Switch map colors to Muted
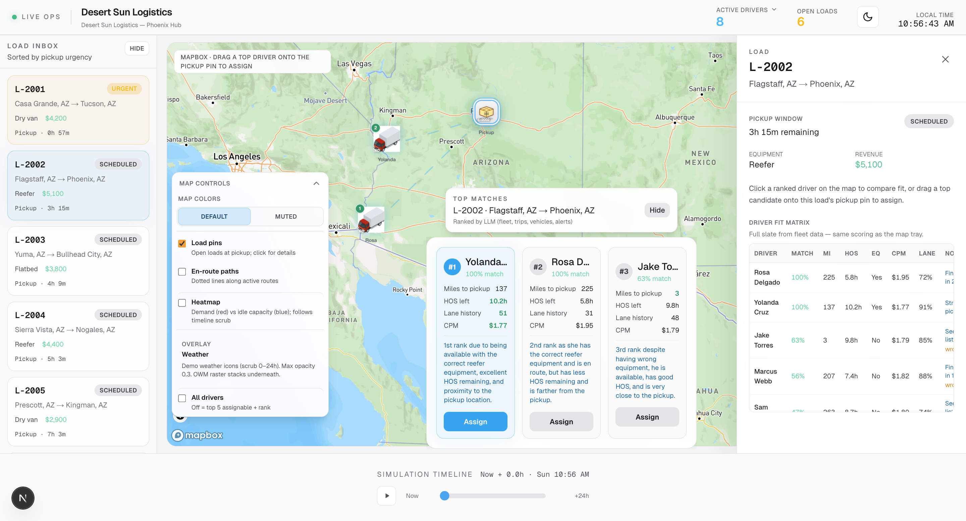 tap(286, 216)
